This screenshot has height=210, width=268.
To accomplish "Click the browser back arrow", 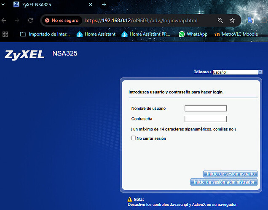I will 4,21.
